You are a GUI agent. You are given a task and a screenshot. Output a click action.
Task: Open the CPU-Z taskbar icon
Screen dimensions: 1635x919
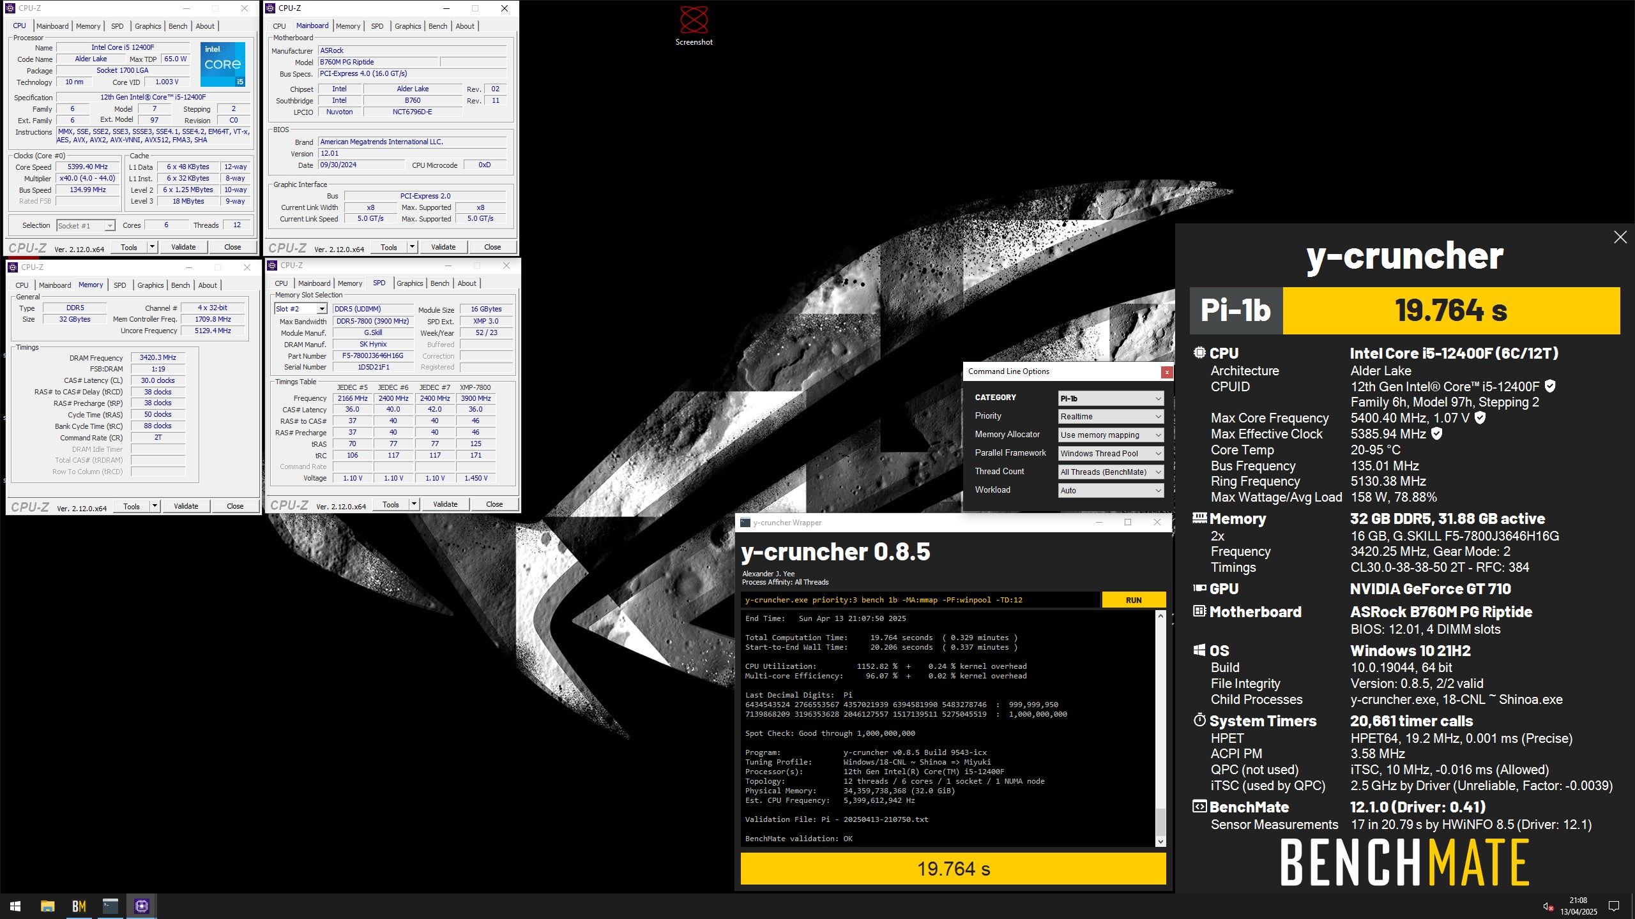coord(142,906)
